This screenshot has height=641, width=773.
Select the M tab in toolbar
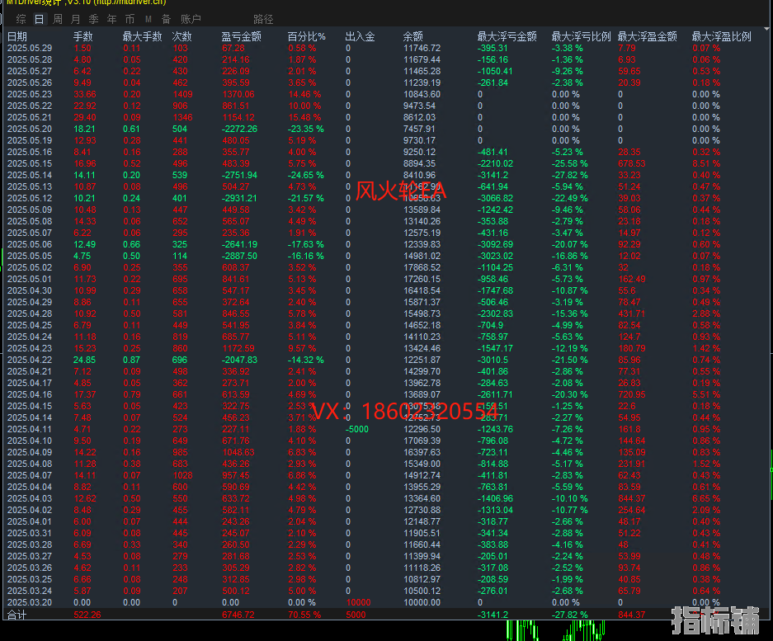click(x=148, y=19)
